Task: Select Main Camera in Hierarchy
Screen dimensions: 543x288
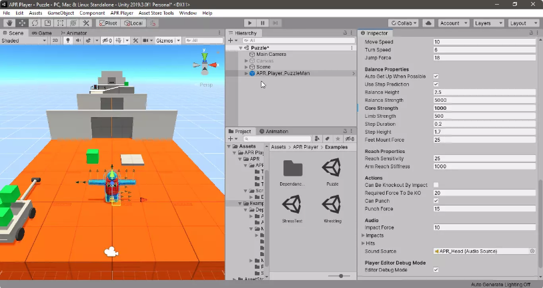Action: 271,55
